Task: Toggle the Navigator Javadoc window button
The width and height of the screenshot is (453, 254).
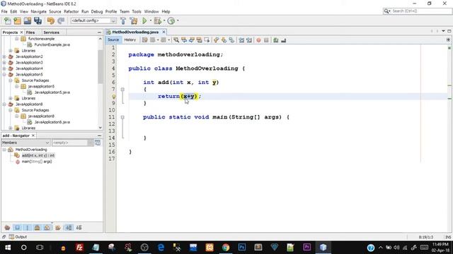Action: click(x=98, y=143)
